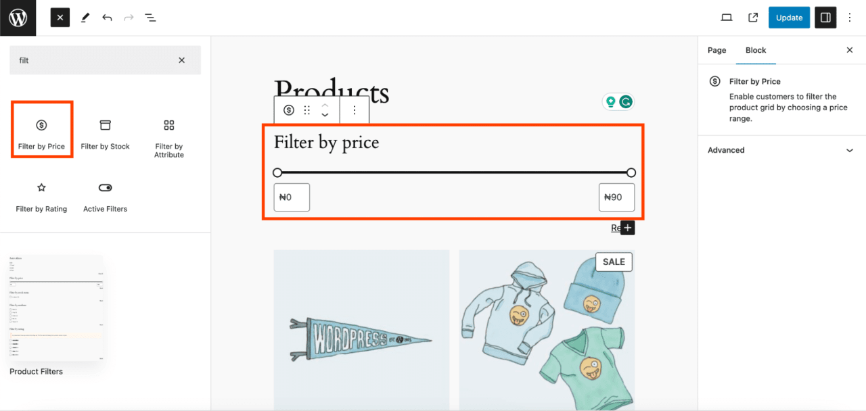Viewport: 866px width, 411px height.
Task: Open the desktop preview view icon
Action: (x=727, y=18)
